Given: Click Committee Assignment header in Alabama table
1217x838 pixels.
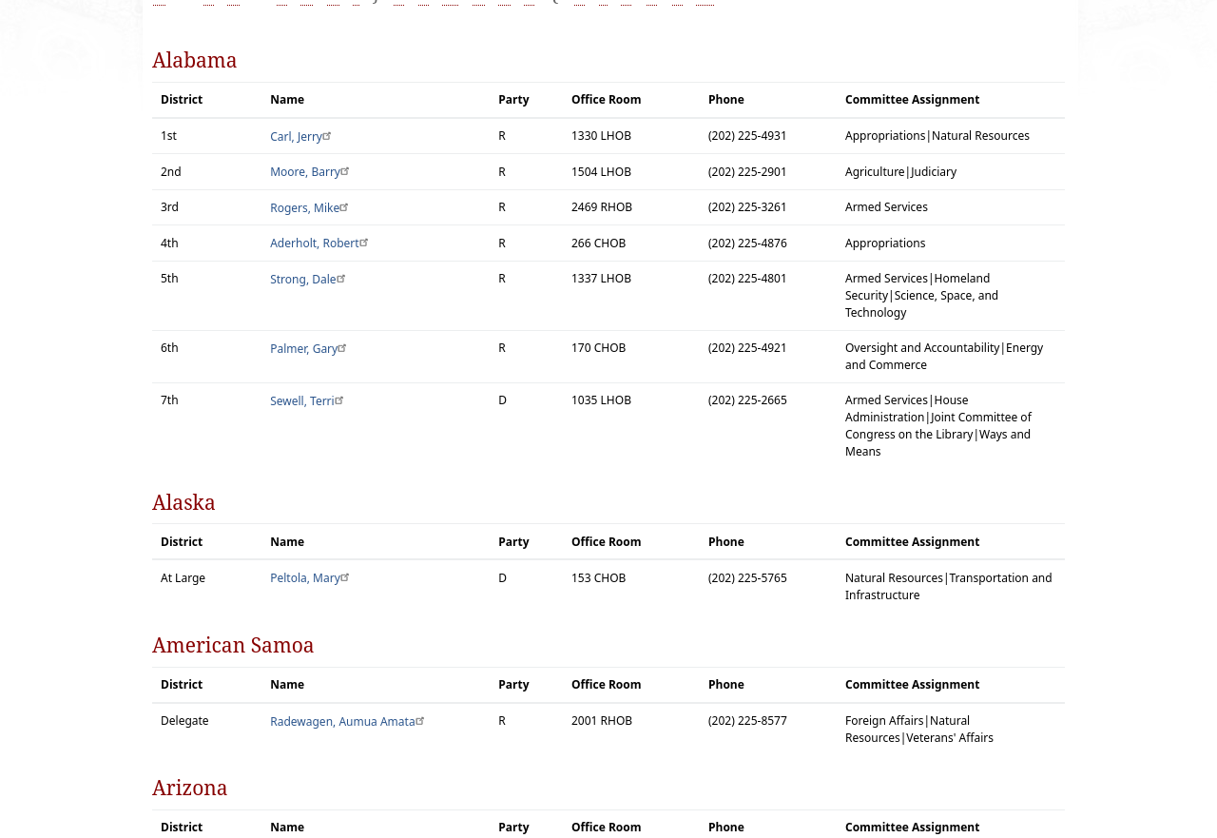Looking at the screenshot, I should click(912, 100).
